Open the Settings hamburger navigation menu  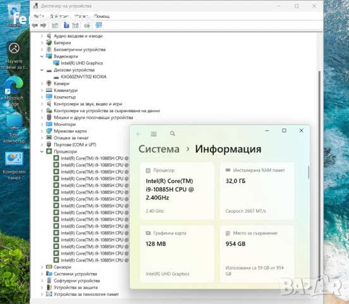[x=154, y=134]
